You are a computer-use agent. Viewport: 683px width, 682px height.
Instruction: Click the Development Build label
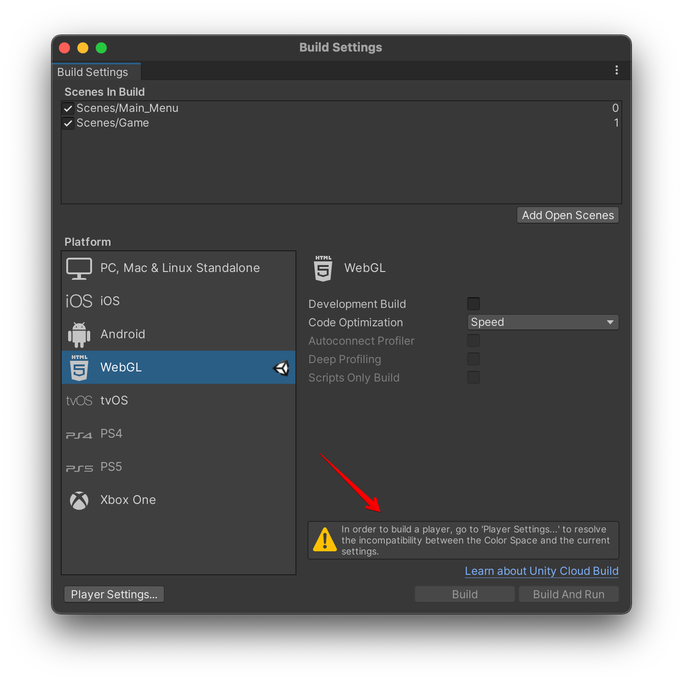357,304
